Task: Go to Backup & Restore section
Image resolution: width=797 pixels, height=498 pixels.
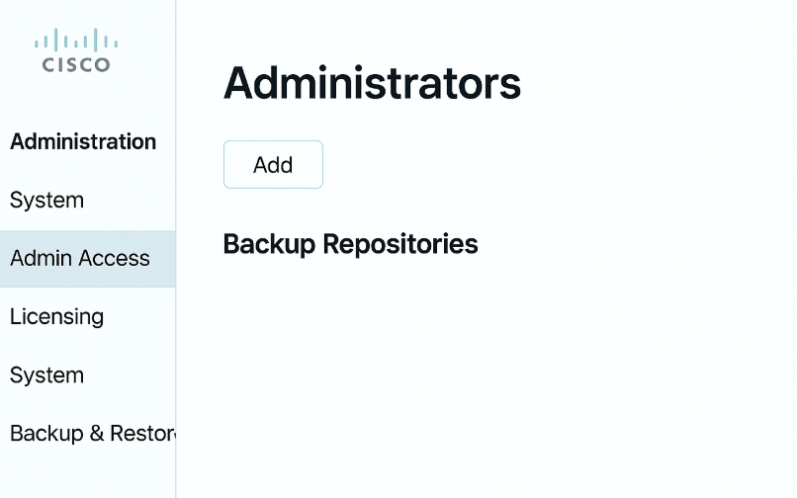Action: 93,434
